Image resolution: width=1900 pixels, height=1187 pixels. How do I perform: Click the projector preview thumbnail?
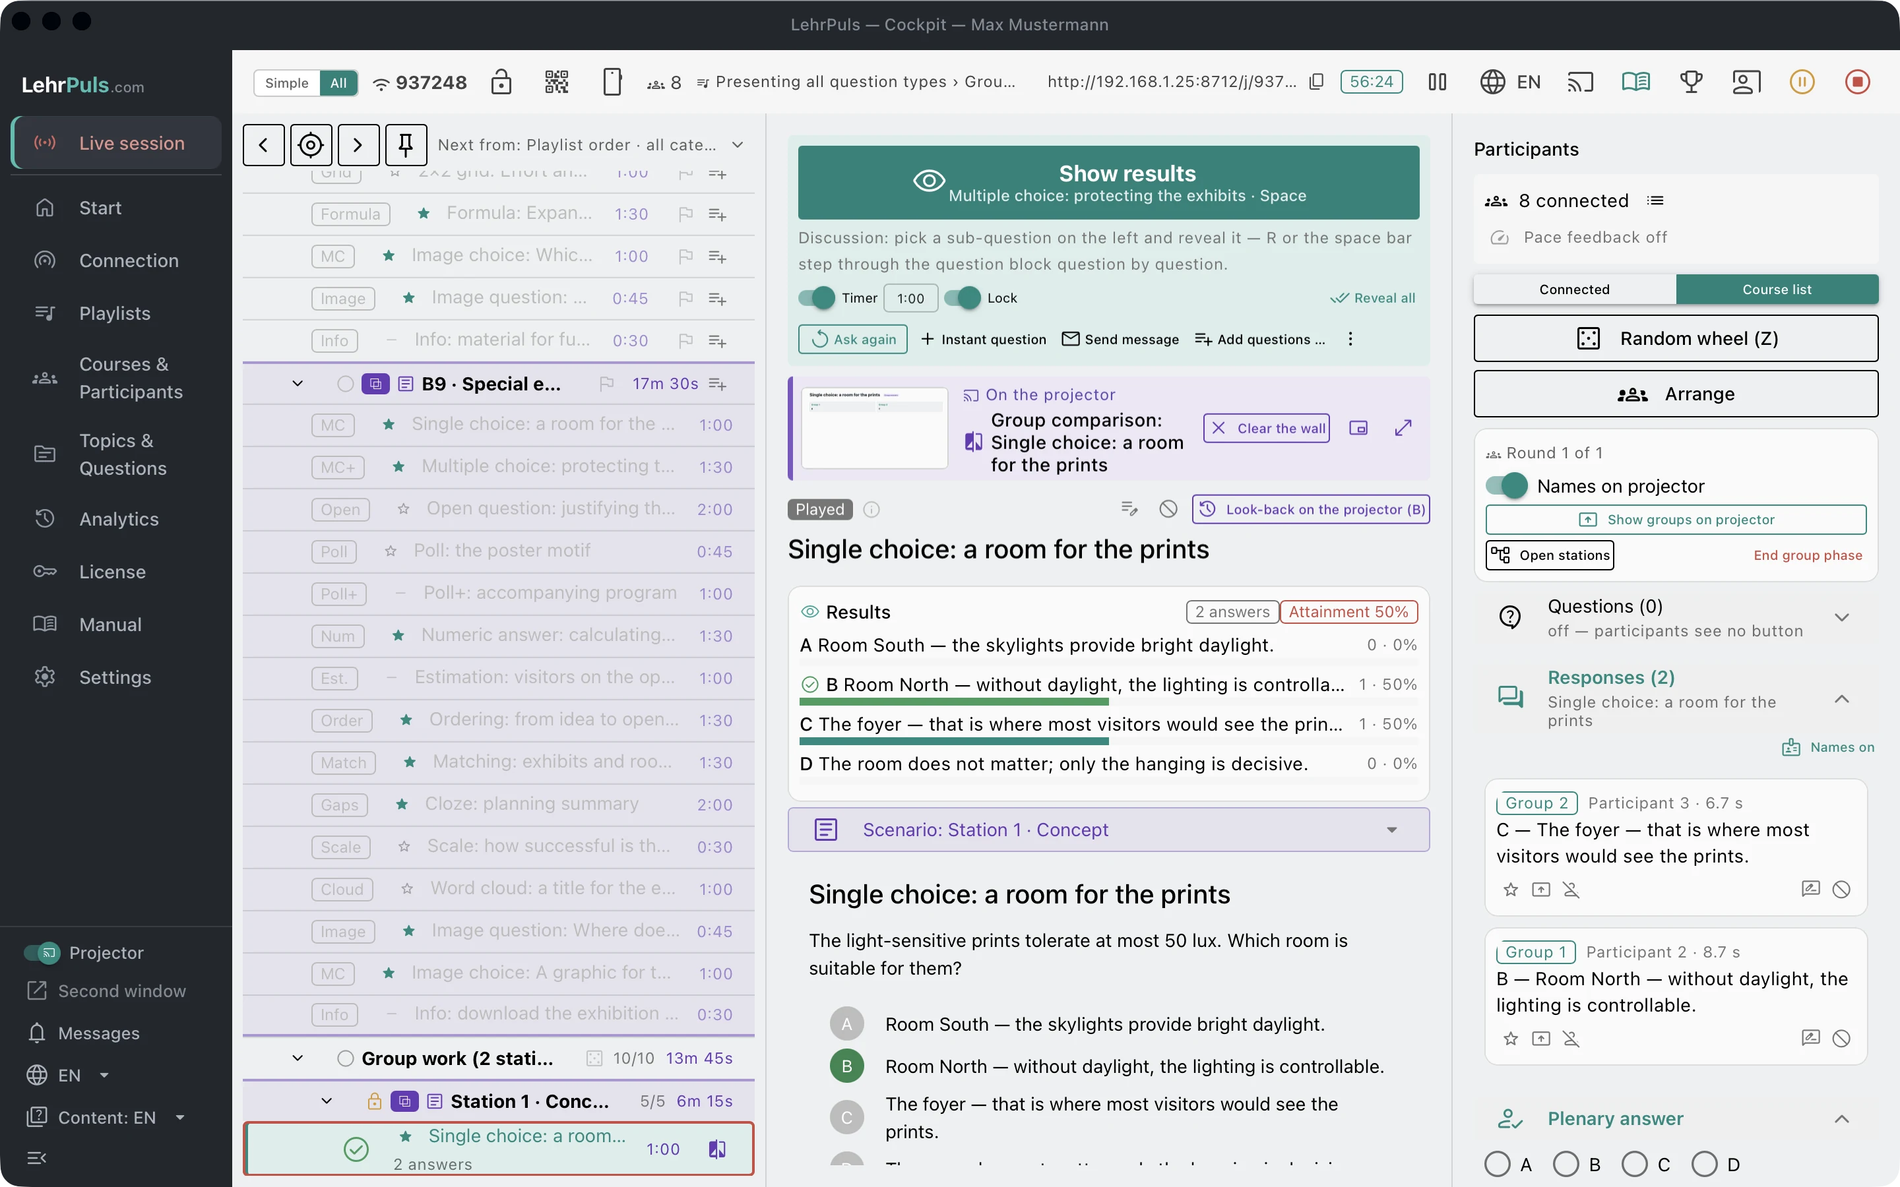pos(875,428)
